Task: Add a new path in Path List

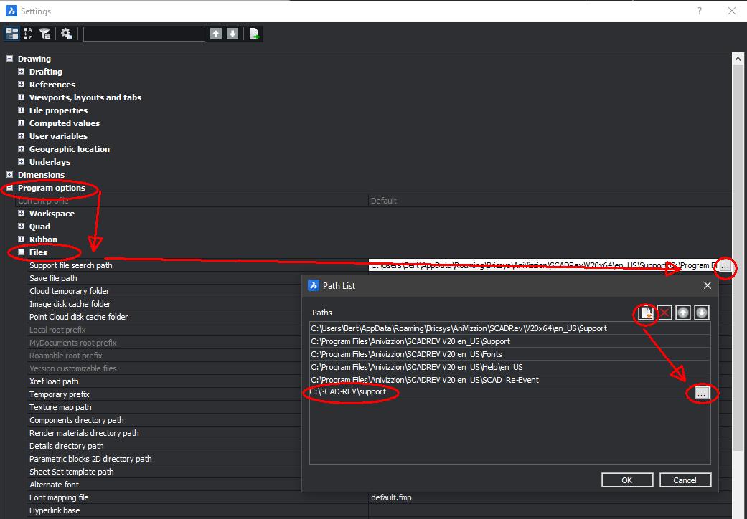Action: (647, 313)
